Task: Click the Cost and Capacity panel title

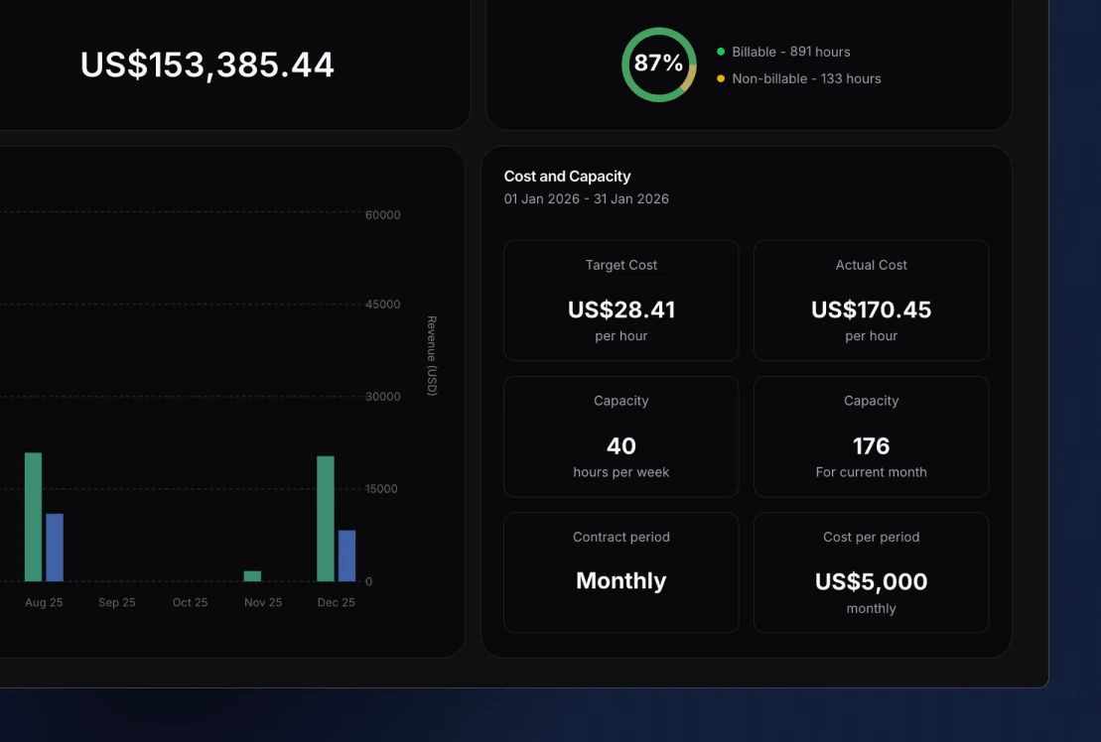Action: click(x=567, y=177)
